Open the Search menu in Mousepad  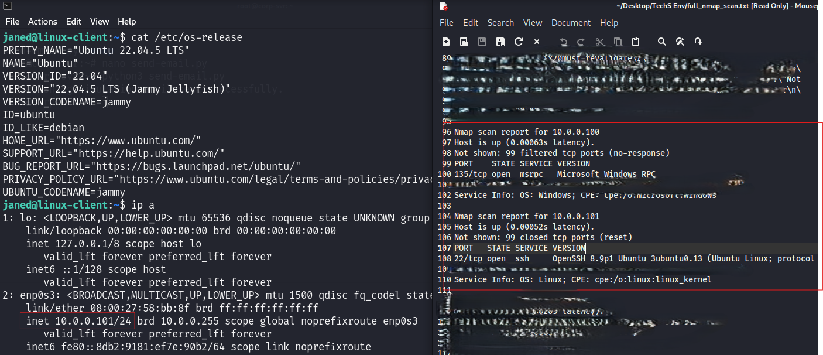pyautogui.click(x=500, y=23)
